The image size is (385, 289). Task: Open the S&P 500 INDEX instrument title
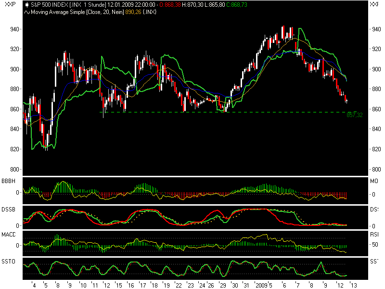click(x=50, y=4)
